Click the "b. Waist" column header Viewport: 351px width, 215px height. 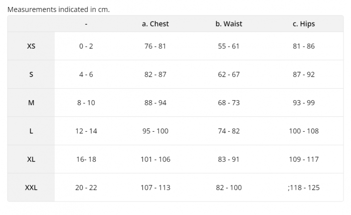point(229,24)
